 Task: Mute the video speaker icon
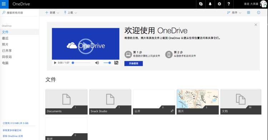(97, 63)
